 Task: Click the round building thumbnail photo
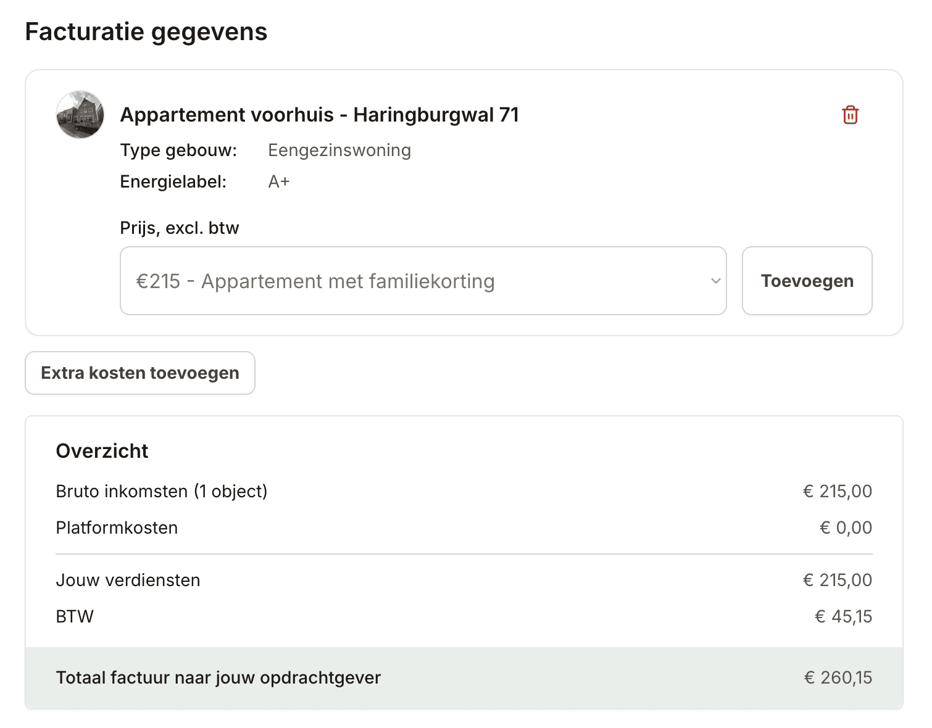click(80, 115)
